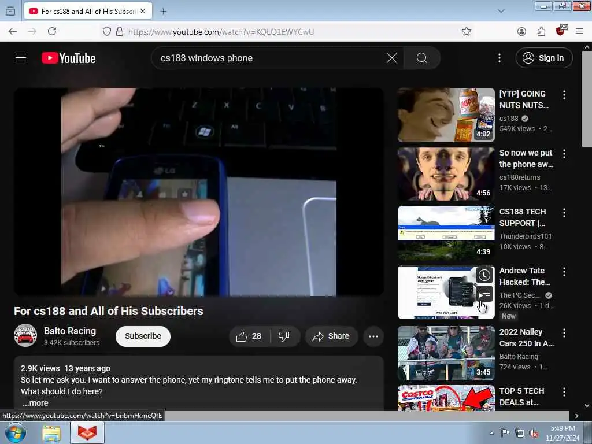The width and height of the screenshot is (592, 444).
Task: Like the video with thumbs up
Action: click(x=249, y=336)
